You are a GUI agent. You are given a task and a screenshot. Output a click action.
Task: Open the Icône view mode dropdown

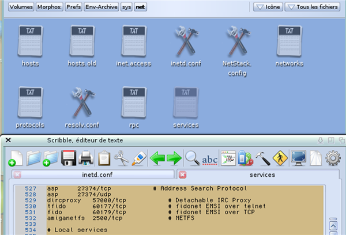click(x=268, y=7)
